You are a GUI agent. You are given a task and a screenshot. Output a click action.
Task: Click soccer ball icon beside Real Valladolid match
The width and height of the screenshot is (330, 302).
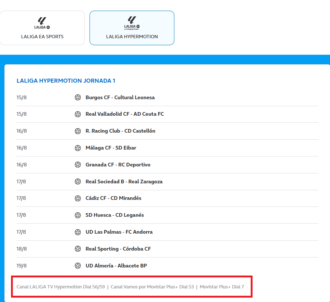tap(78, 114)
